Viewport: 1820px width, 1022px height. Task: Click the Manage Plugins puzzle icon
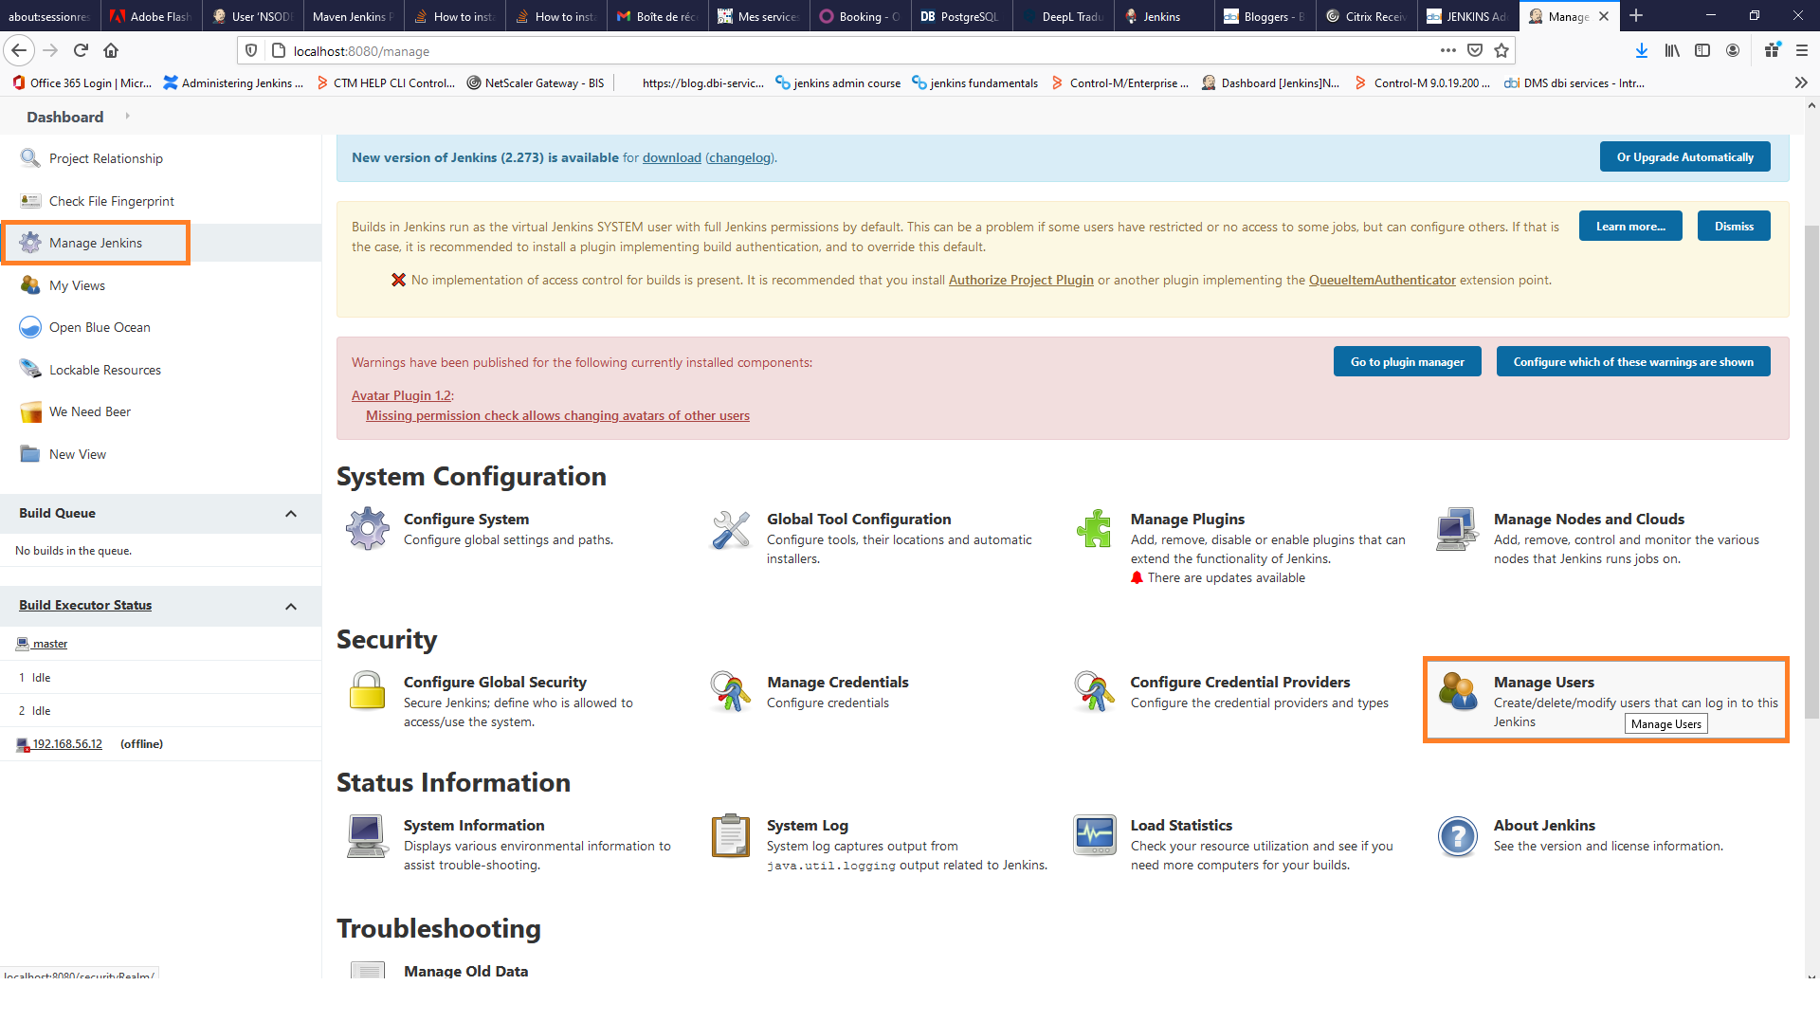pyautogui.click(x=1094, y=529)
